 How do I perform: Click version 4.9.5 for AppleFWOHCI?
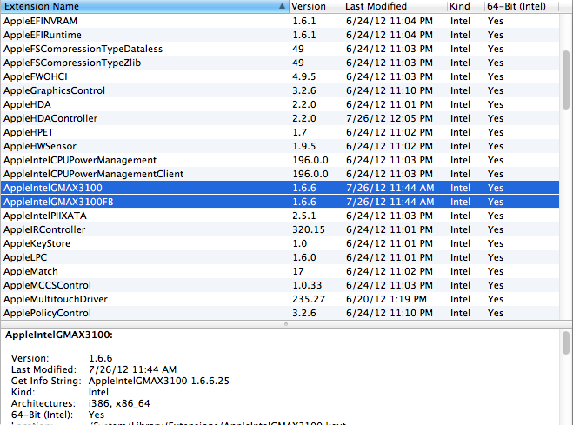[304, 76]
